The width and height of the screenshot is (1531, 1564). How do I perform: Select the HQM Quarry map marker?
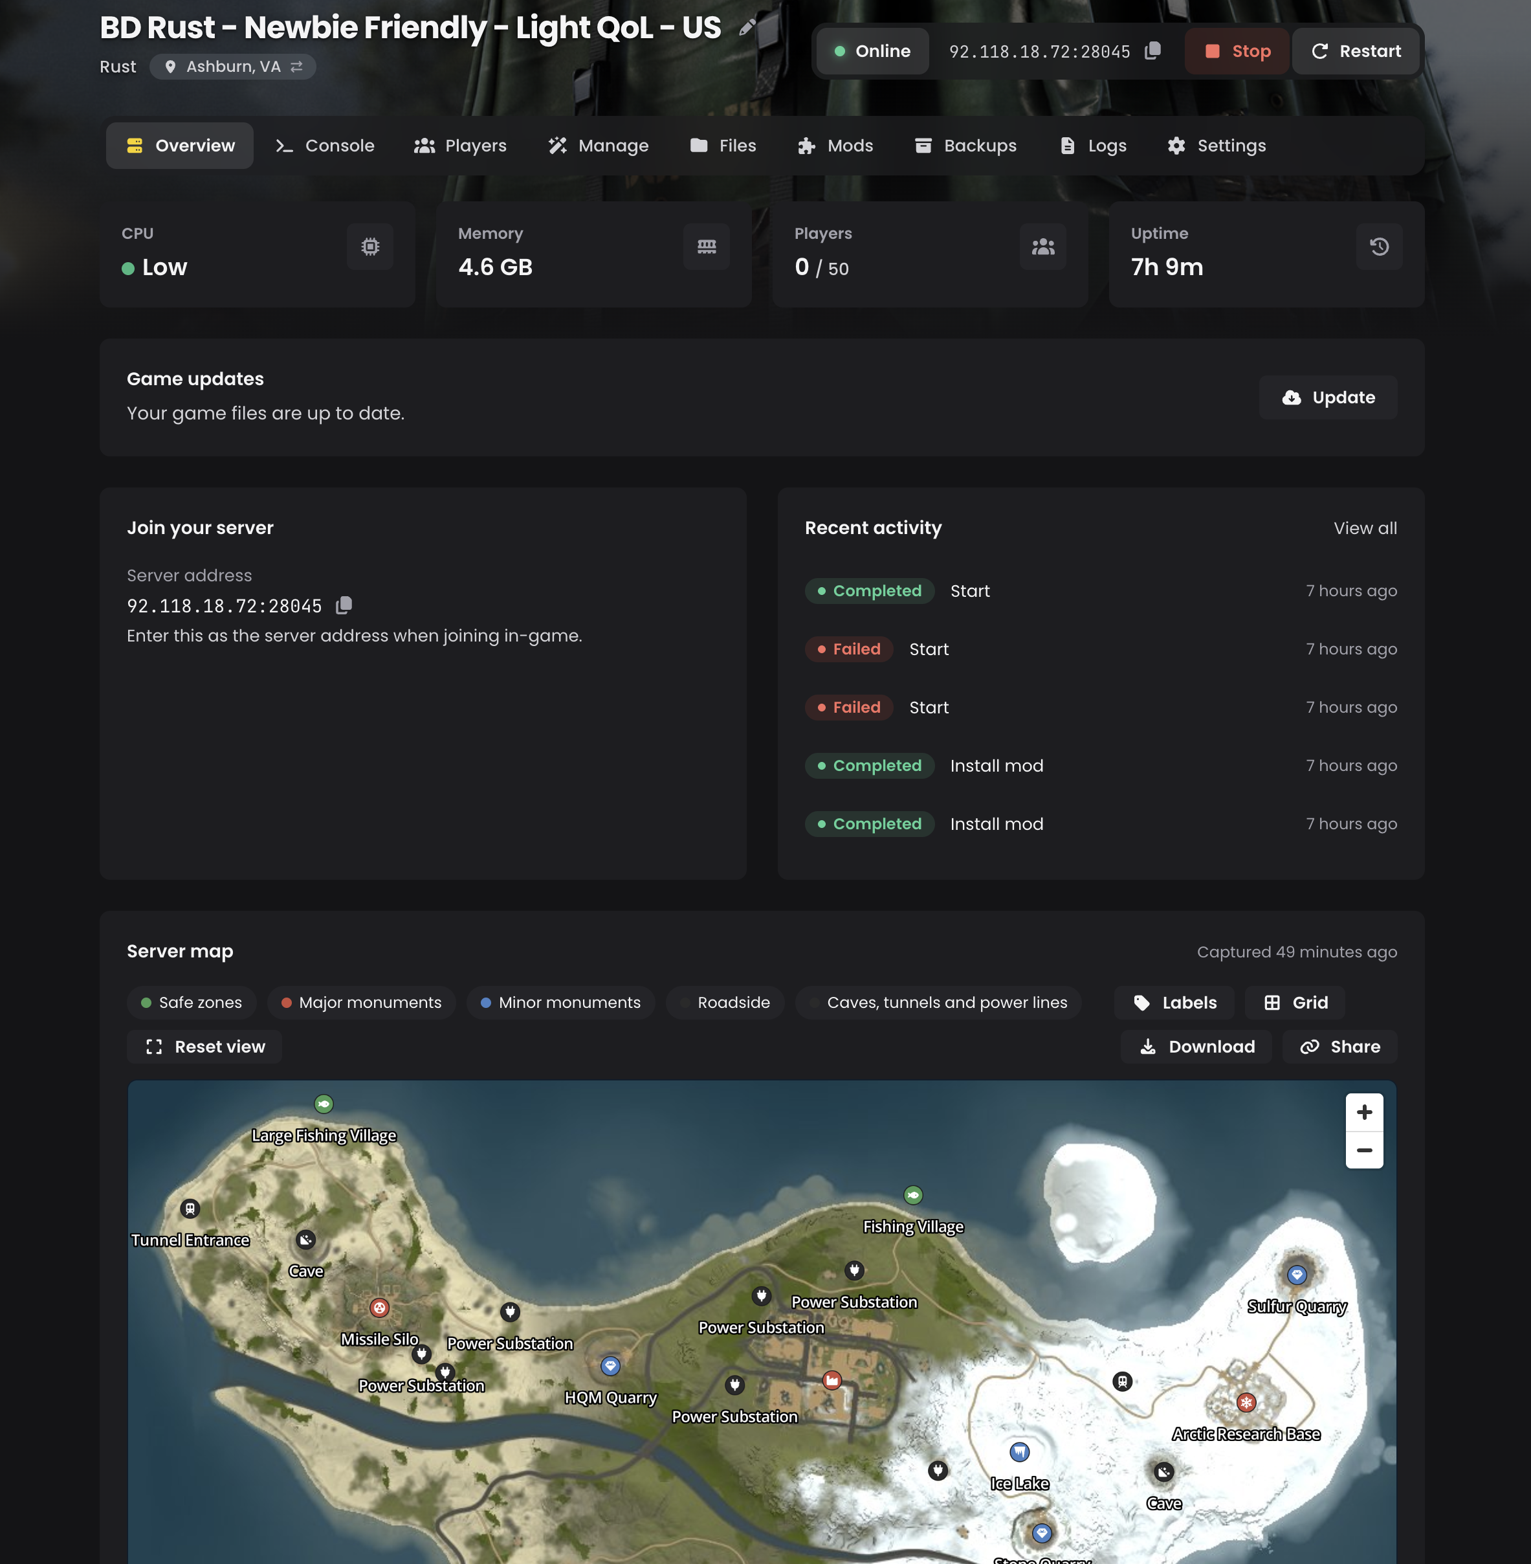[610, 1365]
